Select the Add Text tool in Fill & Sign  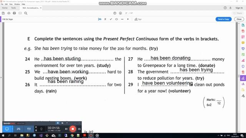click(100, 19)
